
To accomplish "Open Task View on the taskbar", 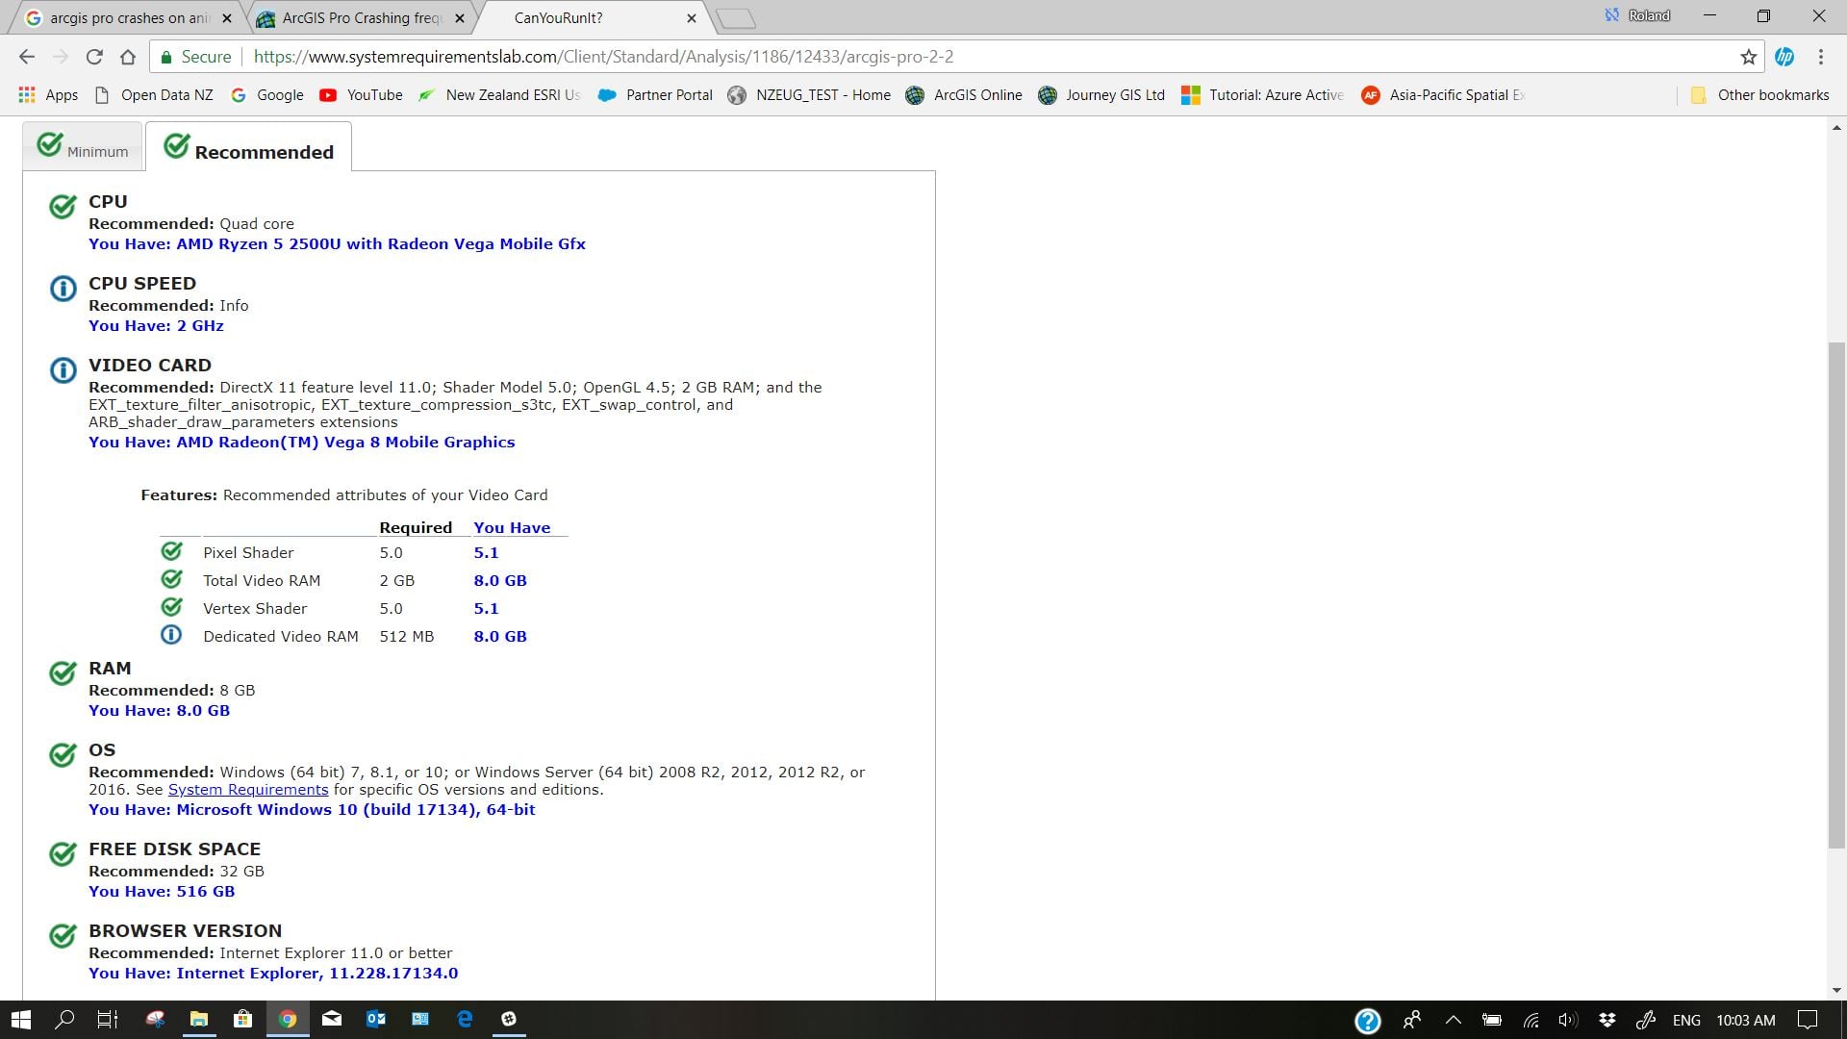I will 108,1020.
